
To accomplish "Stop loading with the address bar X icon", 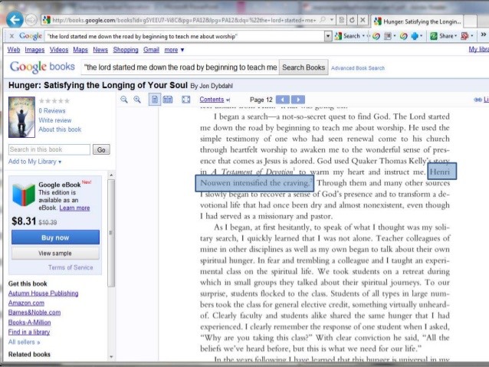I will tap(363, 20).
